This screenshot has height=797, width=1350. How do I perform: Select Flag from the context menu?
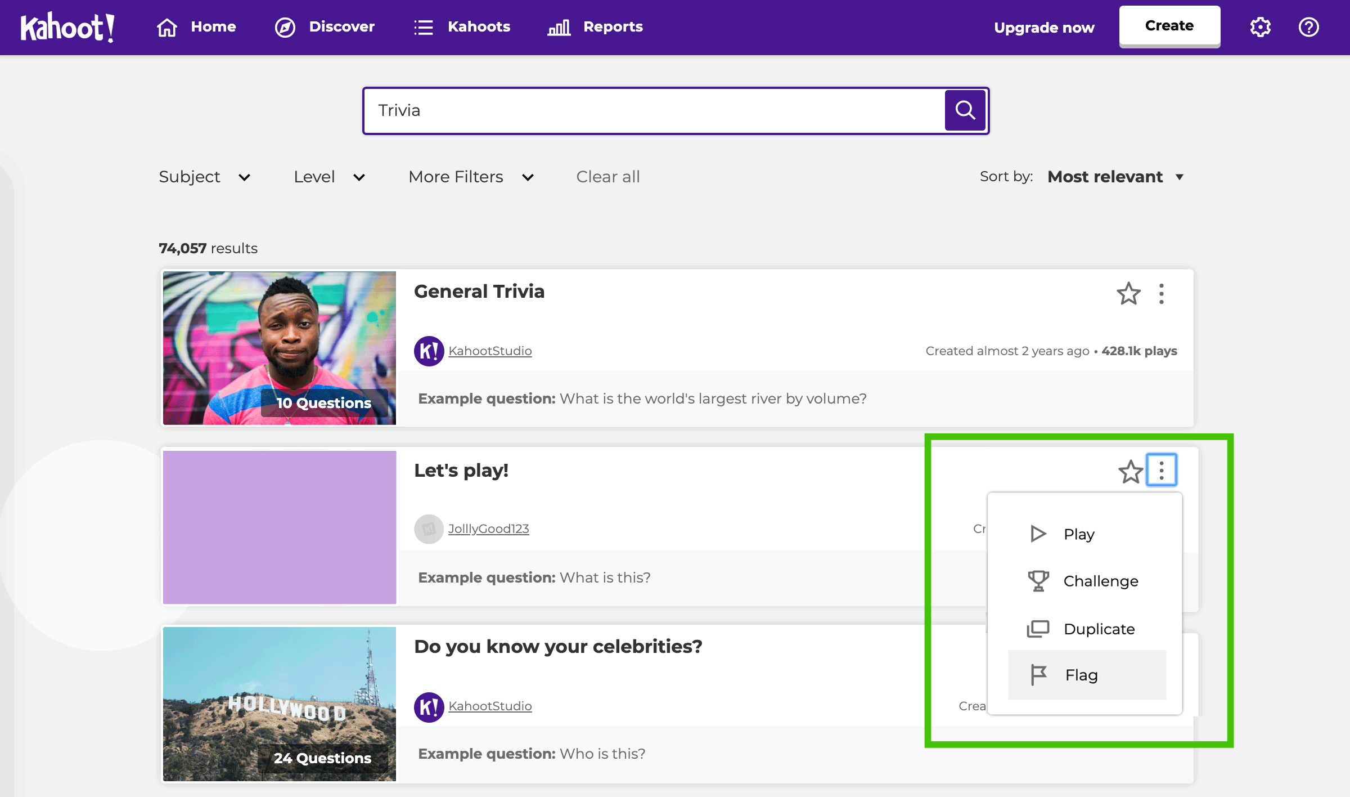[x=1087, y=675]
